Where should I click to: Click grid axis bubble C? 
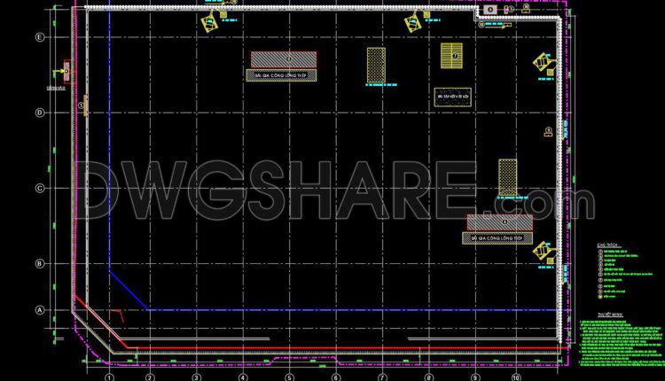point(39,188)
